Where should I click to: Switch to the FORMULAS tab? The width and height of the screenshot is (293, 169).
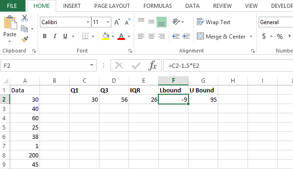(x=157, y=6)
